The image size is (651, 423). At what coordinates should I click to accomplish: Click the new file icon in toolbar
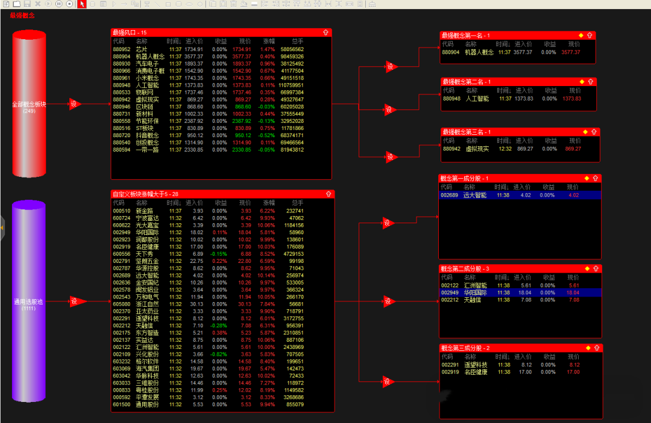[x=5, y=4]
